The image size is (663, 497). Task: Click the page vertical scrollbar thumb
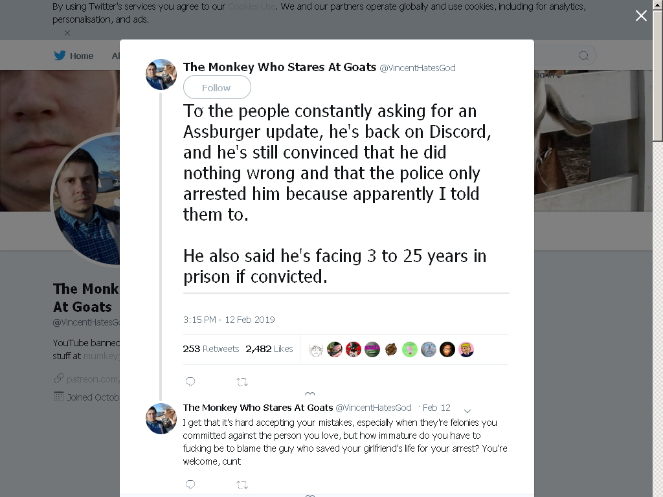pyautogui.click(x=658, y=76)
